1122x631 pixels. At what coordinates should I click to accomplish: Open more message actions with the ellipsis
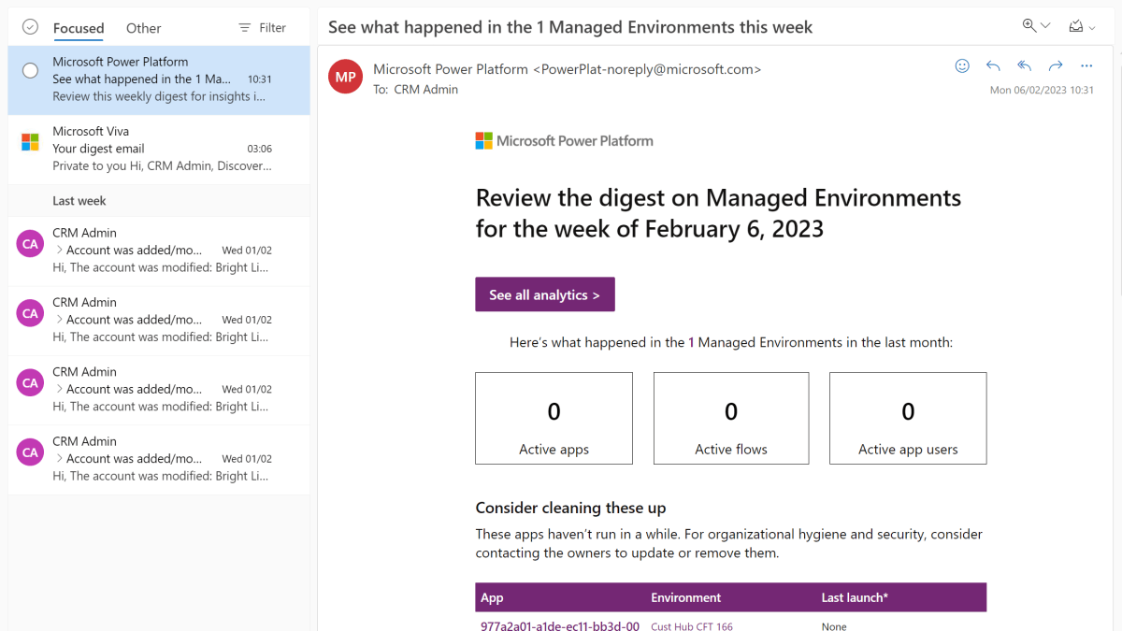[1086, 65]
